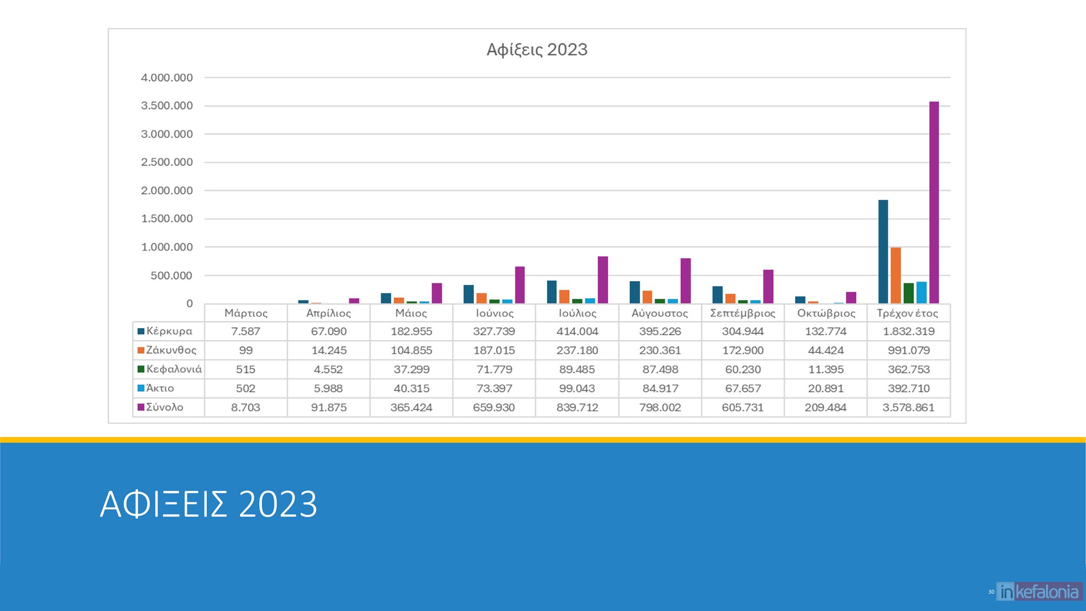The image size is (1086, 611).
Task: Select the Οκτώβριος column header
Action: pos(826,313)
